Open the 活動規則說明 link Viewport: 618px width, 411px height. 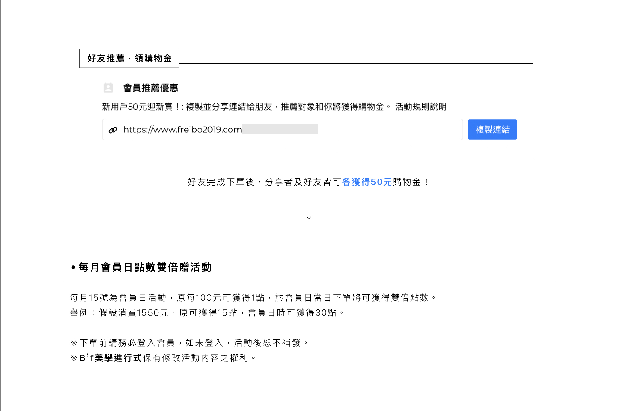421,107
